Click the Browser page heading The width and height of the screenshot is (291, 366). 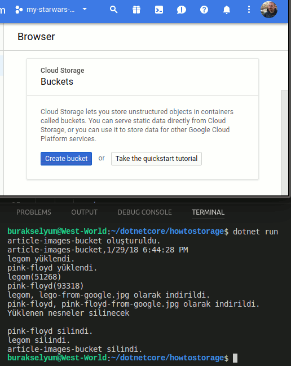click(36, 37)
